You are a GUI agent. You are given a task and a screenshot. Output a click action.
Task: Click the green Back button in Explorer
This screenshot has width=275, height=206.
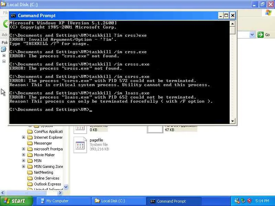6,24
